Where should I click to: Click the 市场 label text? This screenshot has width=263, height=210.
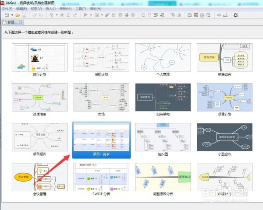point(101,114)
